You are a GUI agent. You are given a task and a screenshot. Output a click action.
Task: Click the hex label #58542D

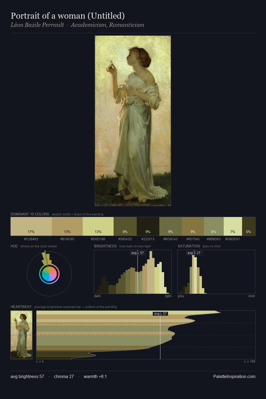coord(125,239)
